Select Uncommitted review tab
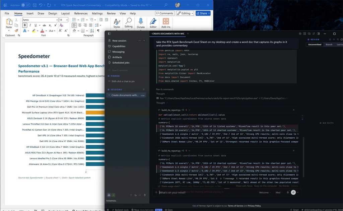Viewport: 343px width, 211px height. pos(315,45)
